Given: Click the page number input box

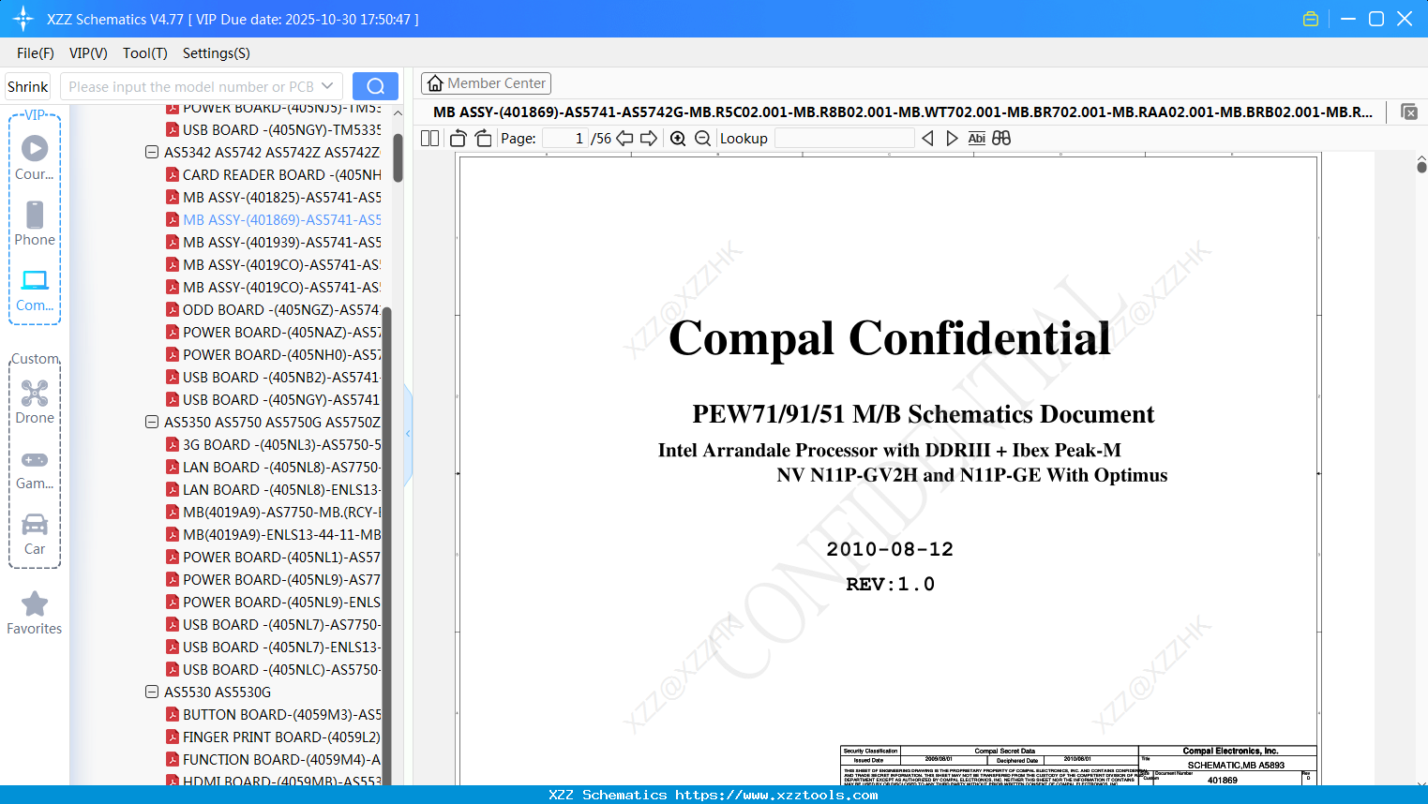Looking at the screenshot, I should [x=565, y=139].
